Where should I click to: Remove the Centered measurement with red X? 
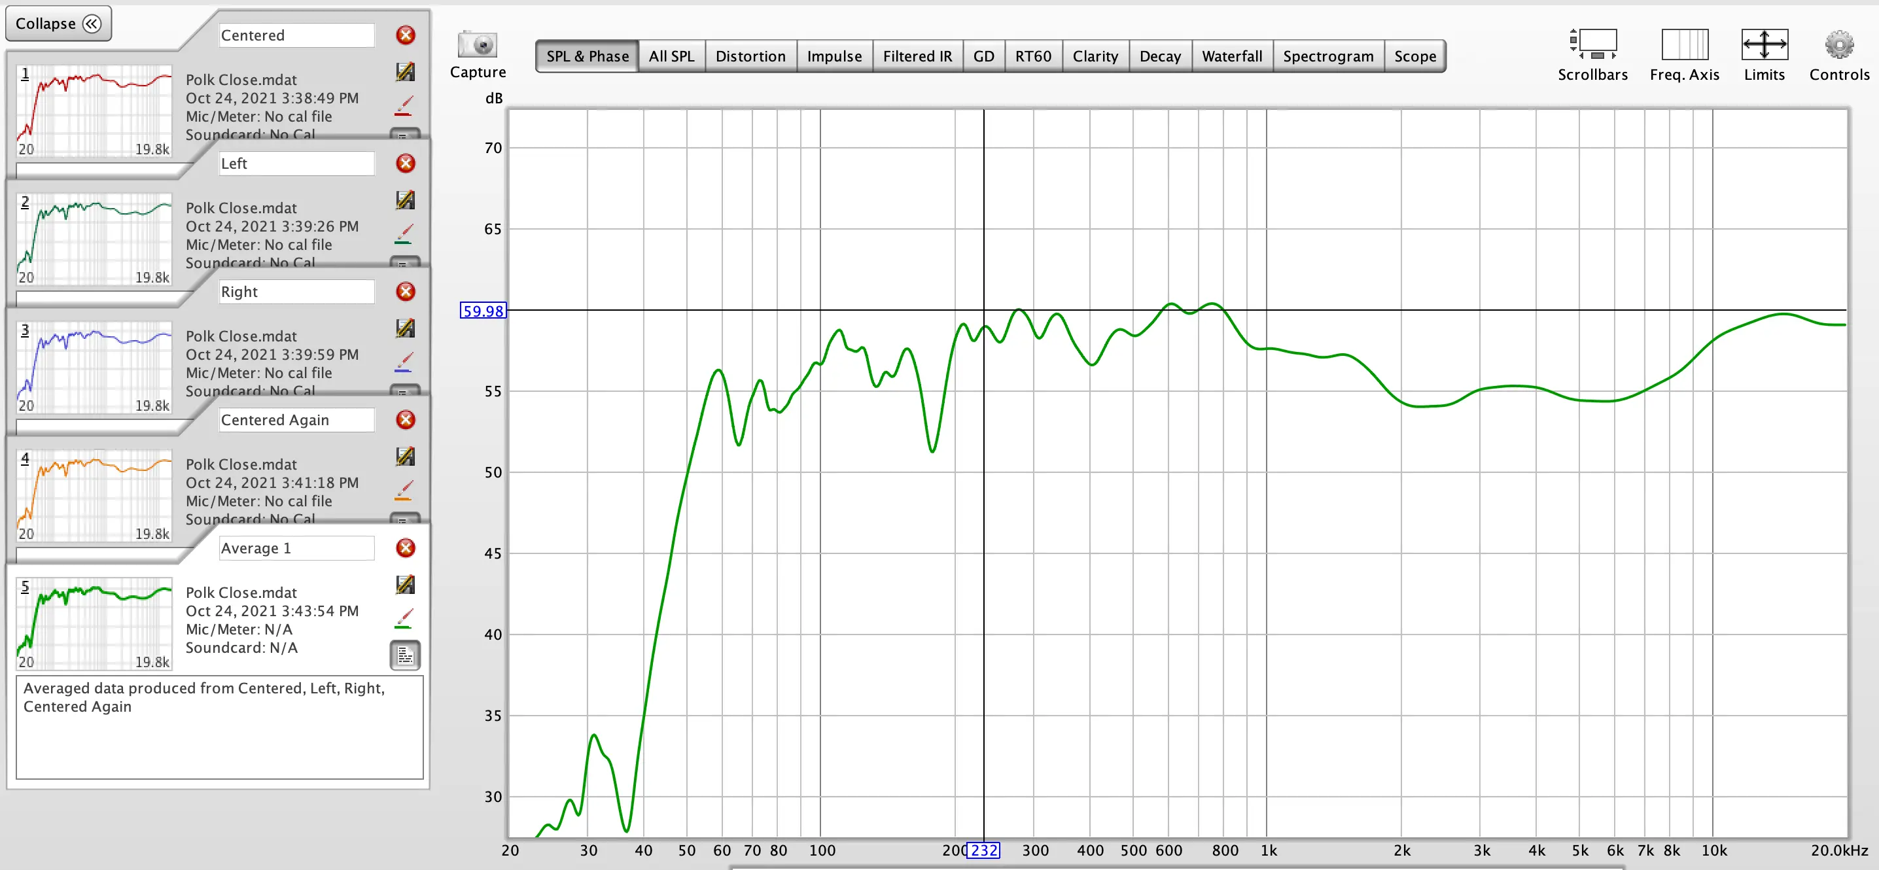click(406, 35)
